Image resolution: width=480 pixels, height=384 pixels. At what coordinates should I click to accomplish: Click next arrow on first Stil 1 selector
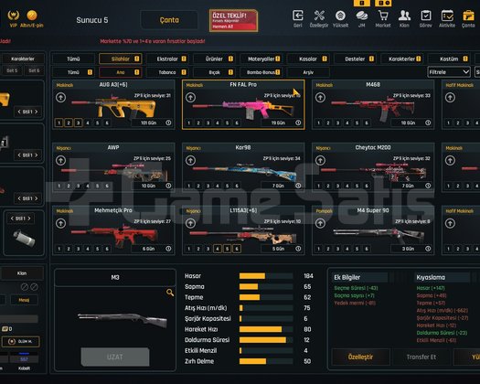(37, 112)
